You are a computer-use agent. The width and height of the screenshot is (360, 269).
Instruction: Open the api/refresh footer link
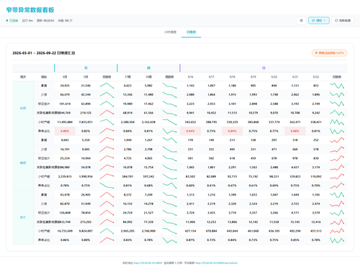click(216, 263)
